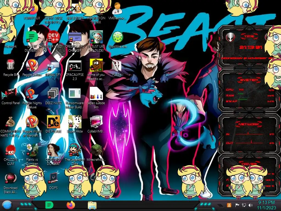Screen dimensions: 281x211
Task: Open the Action Center flag tray icon
Action: tap(237, 205)
